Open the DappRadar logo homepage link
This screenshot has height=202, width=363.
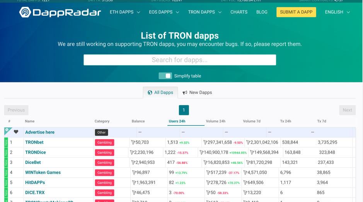60,12
